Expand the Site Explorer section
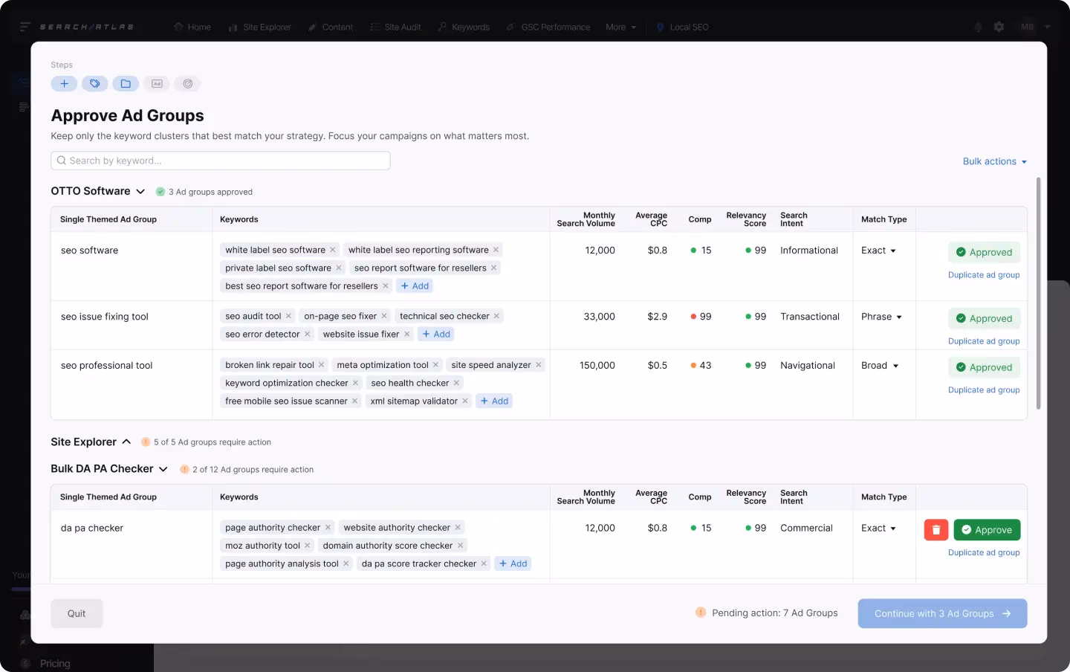 point(126,442)
